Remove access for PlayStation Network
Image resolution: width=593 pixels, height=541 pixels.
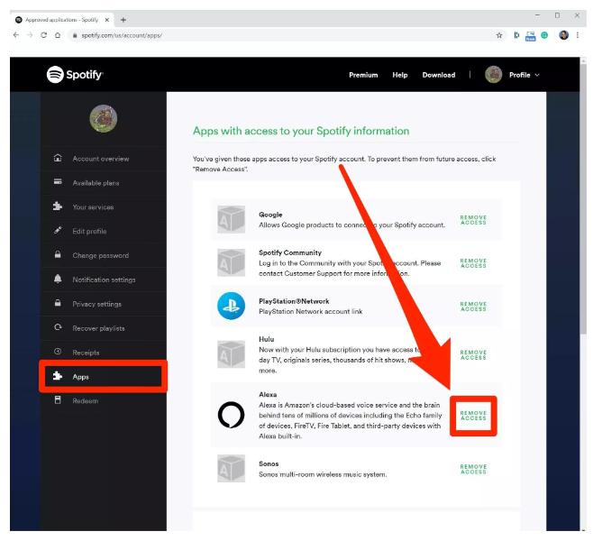(473, 307)
